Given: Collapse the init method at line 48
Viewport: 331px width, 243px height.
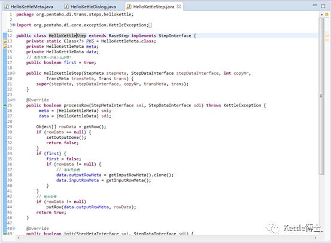Looking at the screenshot, I should click(14, 228).
